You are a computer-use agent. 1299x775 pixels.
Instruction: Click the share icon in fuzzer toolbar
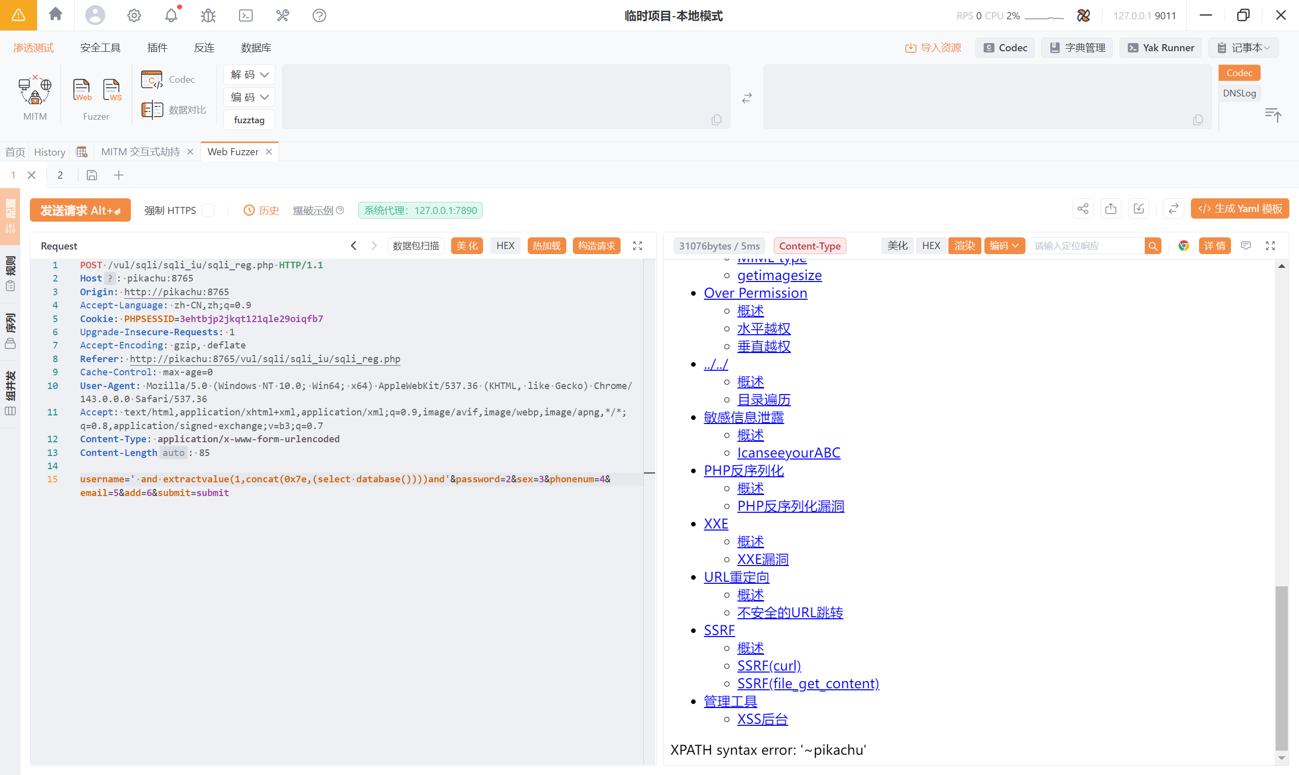click(x=1082, y=209)
